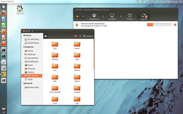Open Google Chrome from the launcher
The width and height of the screenshot is (183, 114).
coord(4,74)
